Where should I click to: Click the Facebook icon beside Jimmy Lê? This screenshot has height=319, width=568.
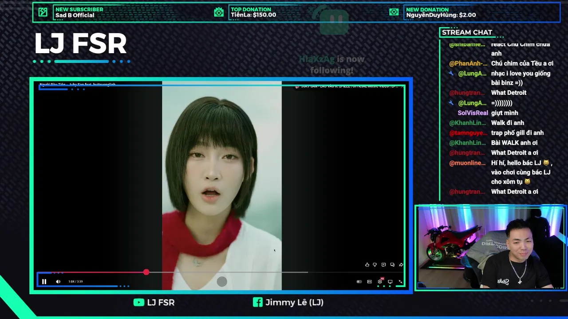point(257,302)
